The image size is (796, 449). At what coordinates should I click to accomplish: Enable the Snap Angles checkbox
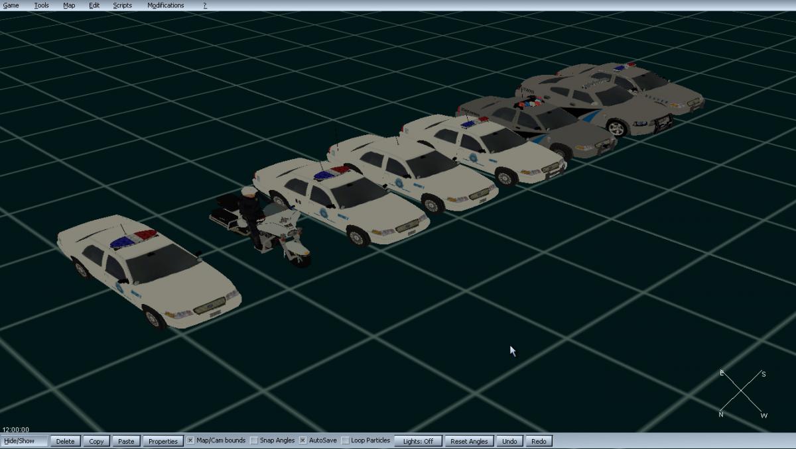point(254,440)
